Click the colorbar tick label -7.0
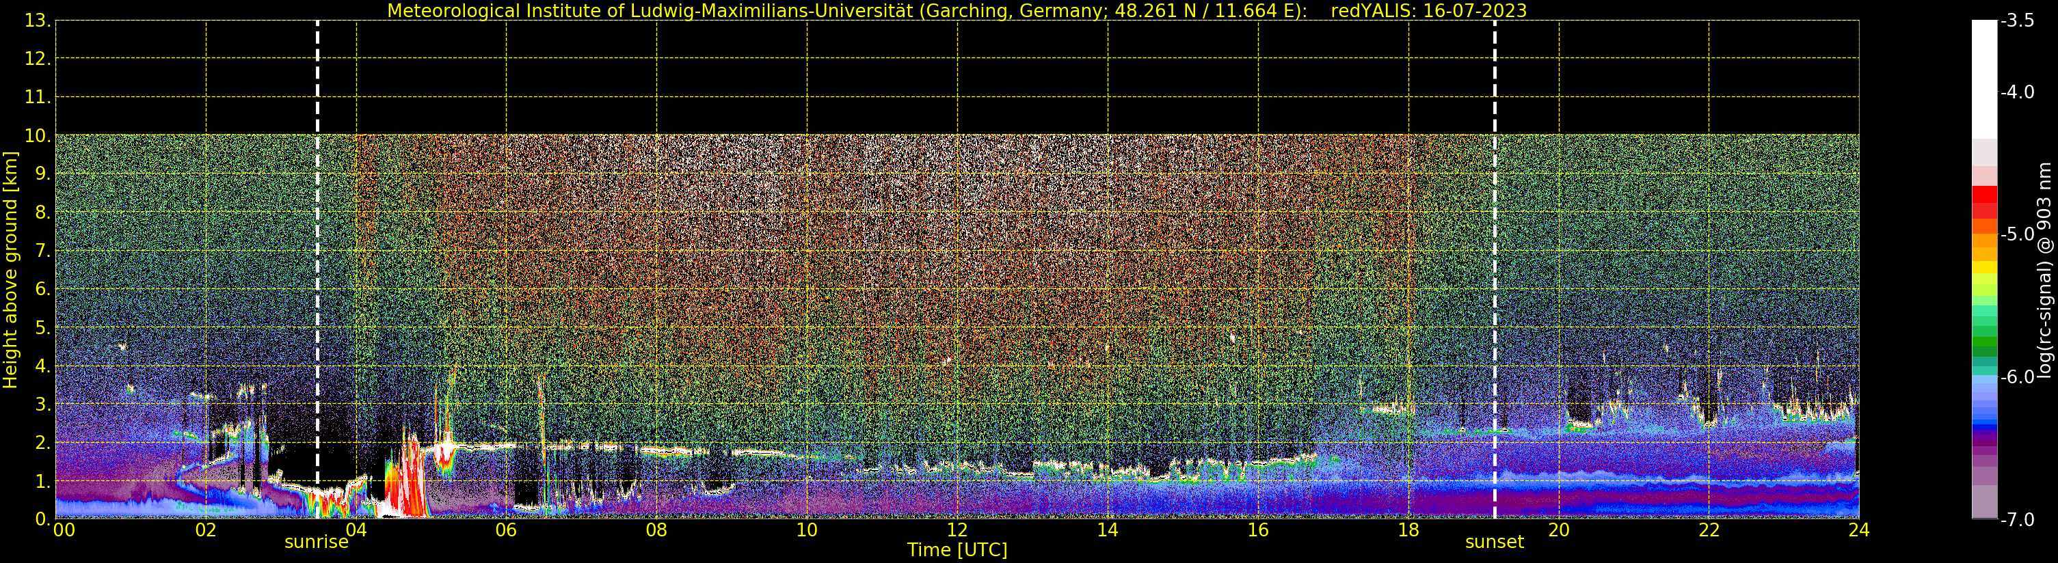Image resolution: width=2058 pixels, height=563 pixels. click(x=2017, y=520)
